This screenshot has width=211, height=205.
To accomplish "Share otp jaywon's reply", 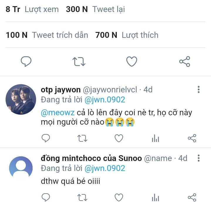I will tap(192, 138).
